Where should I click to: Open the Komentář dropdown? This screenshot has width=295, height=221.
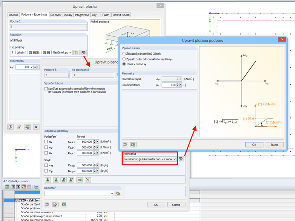point(112,193)
